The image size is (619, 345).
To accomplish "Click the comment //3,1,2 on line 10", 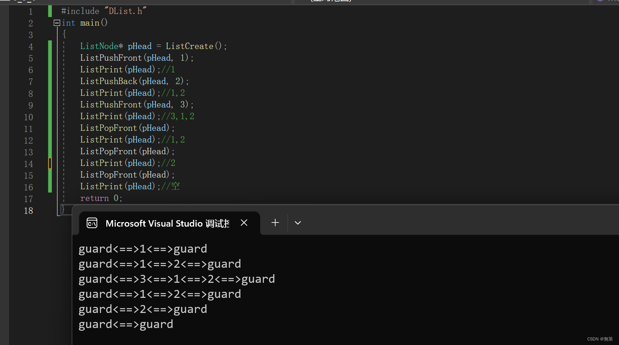I will click(178, 117).
